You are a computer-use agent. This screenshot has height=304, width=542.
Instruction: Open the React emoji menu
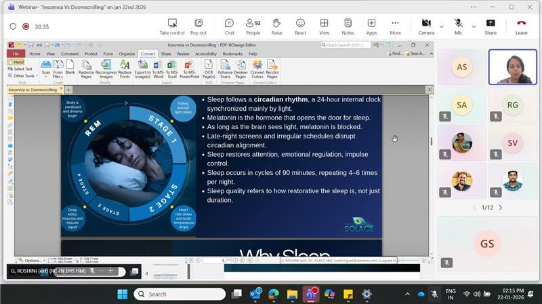coord(300,26)
